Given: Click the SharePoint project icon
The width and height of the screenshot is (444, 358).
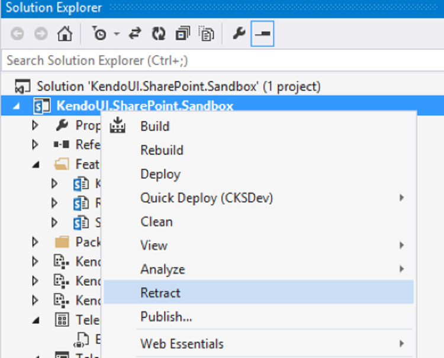Looking at the screenshot, I should point(41,106).
